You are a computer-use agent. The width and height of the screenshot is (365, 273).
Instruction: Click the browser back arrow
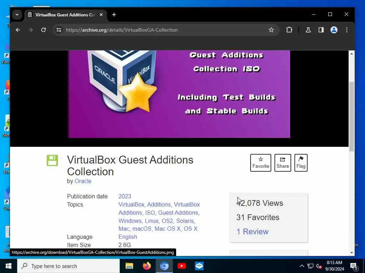(18, 30)
